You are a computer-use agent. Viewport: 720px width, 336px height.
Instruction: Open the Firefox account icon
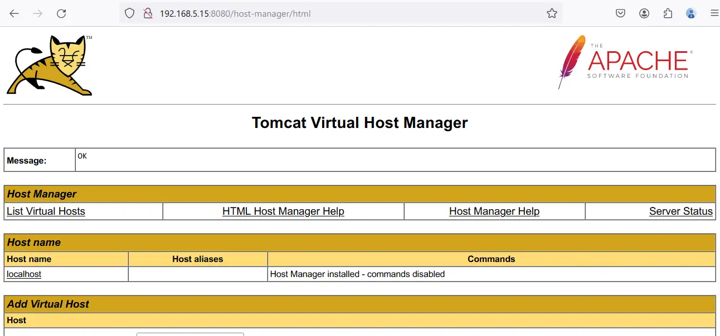tap(644, 13)
